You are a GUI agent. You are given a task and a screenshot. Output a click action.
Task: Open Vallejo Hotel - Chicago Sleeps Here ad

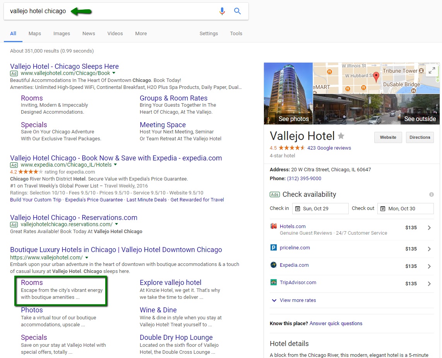coord(64,66)
